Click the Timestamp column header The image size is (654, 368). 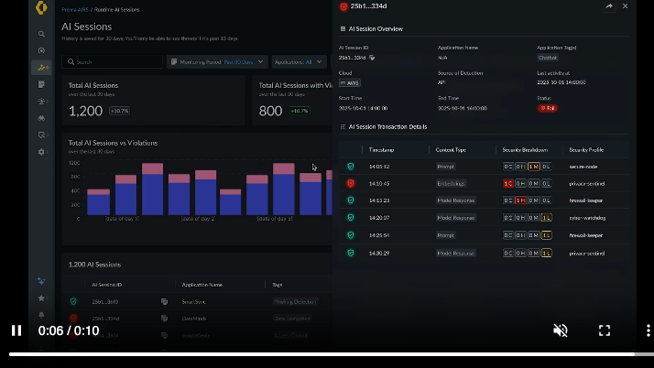pos(381,149)
